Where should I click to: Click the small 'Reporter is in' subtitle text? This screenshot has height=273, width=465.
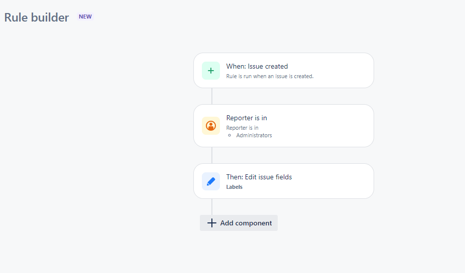click(243, 128)
